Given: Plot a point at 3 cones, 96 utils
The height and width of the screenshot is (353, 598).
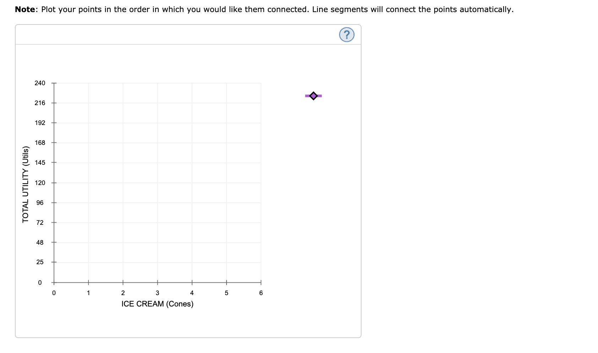Looking at the screenshot, I should tap(157, 202).
